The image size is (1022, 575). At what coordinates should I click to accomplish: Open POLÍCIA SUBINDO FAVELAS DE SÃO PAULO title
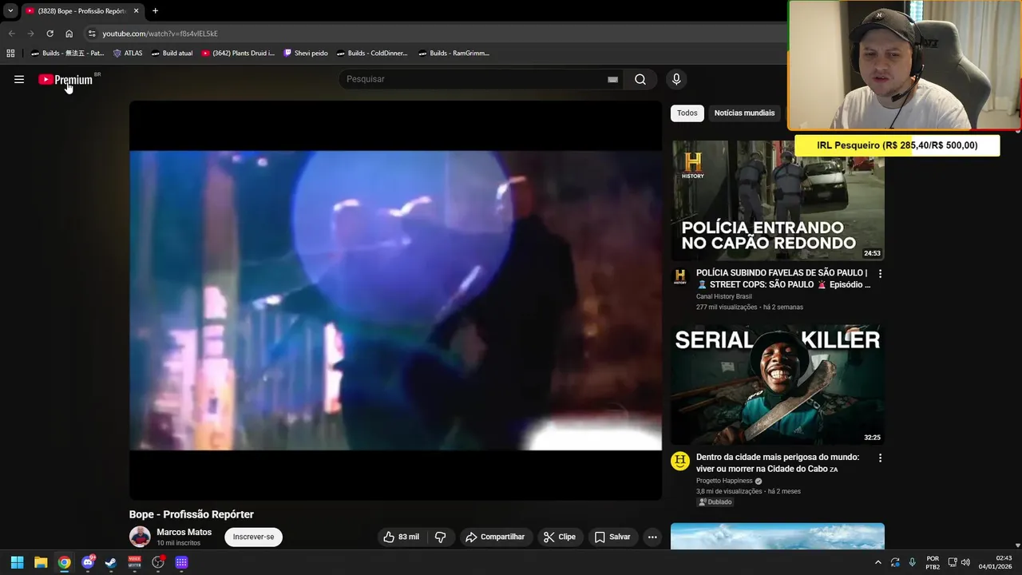[782, 279]
